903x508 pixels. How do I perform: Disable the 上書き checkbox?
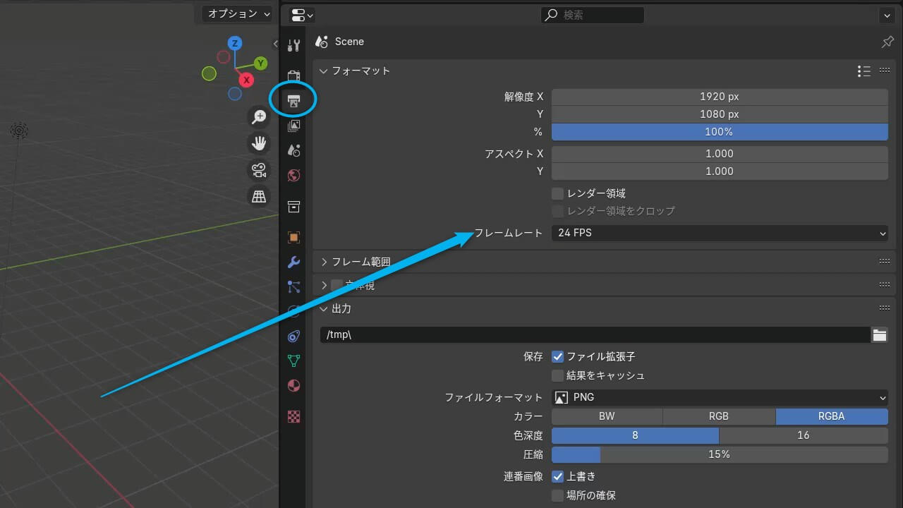(x=557, y=476)
